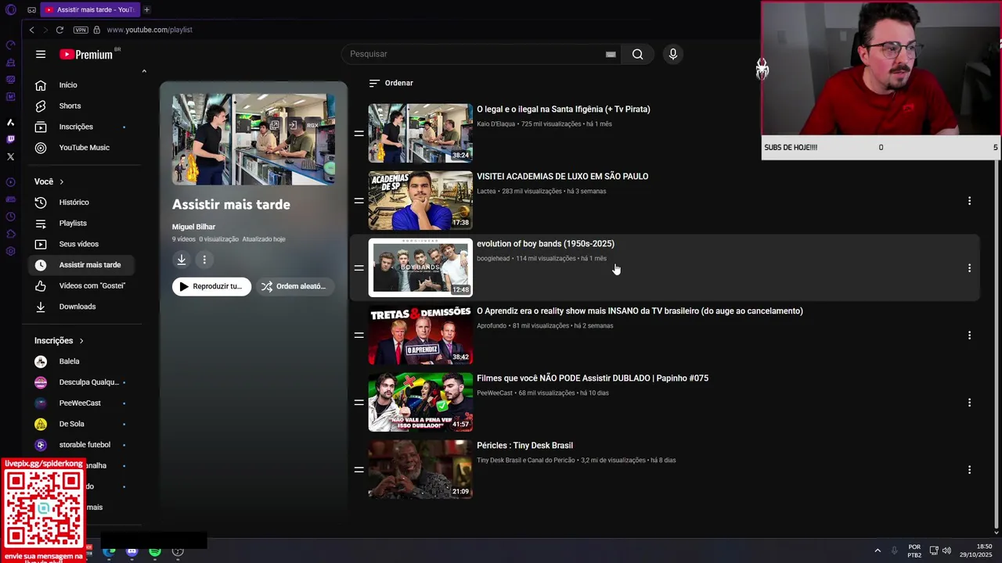Open Miguel Bilhar playlist owner link
This screenshot has width=1002, height=563.
(193, 227)
